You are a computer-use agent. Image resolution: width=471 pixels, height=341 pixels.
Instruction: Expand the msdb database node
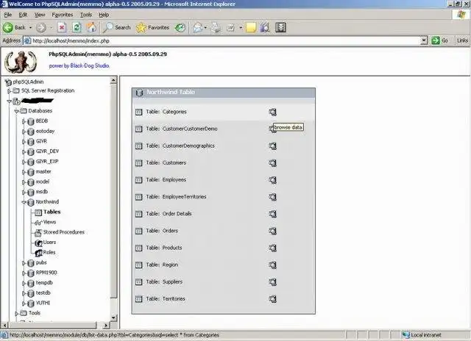pyautogui.click(x=24, y=193)
